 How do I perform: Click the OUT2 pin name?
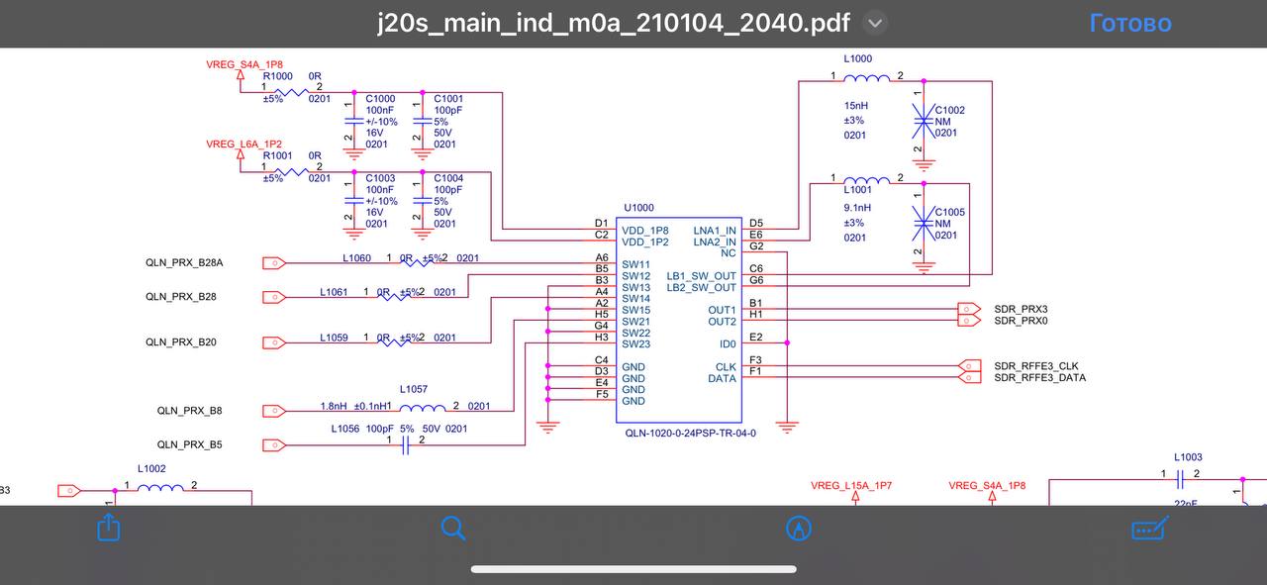(x=723, y=322)
